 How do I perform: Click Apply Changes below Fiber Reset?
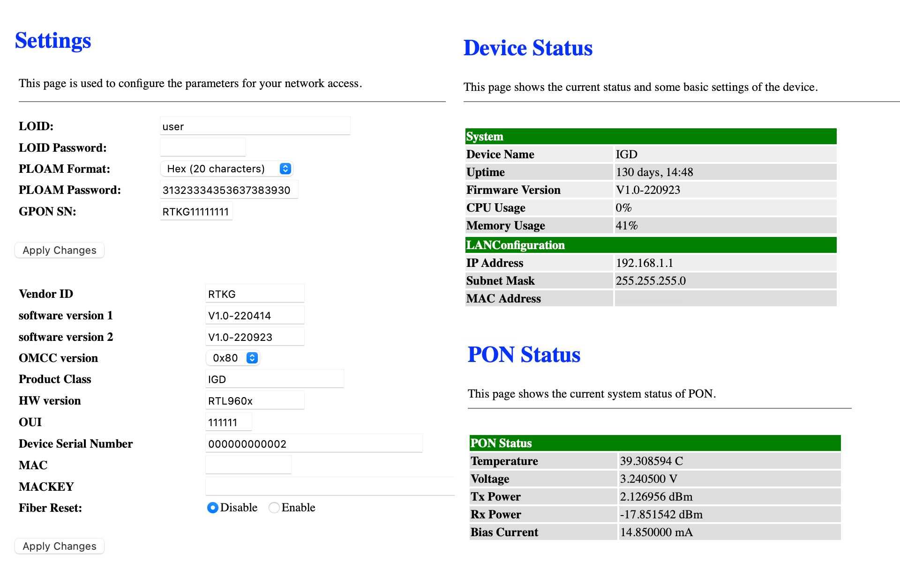tap(60, 546)
